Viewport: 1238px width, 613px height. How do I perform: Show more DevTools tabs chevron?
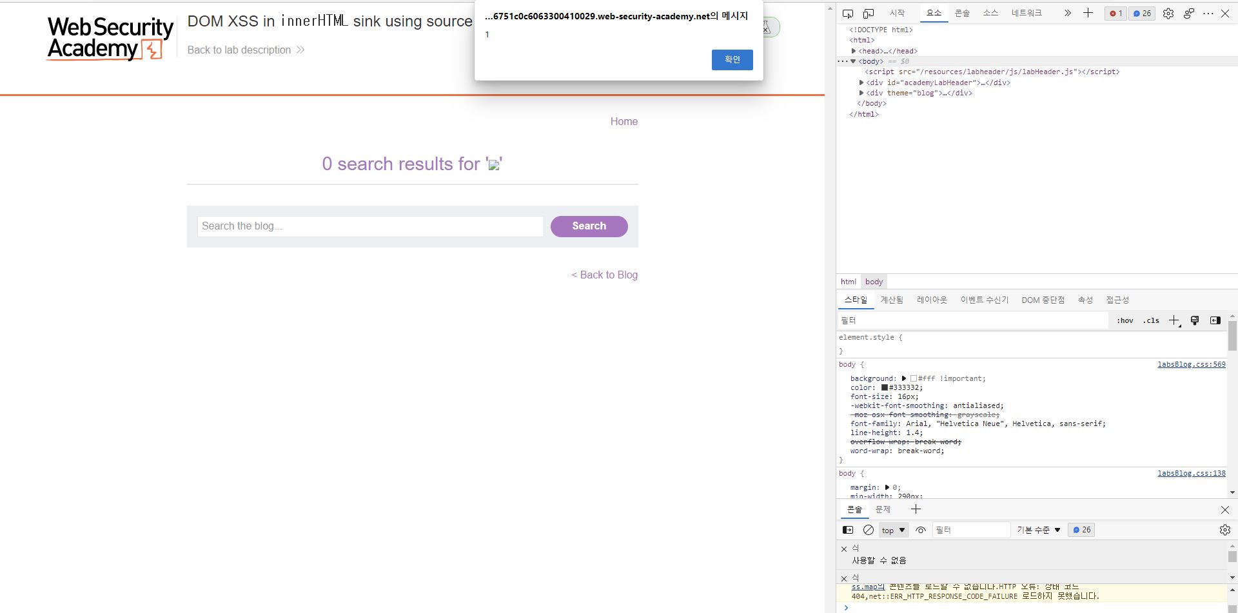(x=1067, y=13)
